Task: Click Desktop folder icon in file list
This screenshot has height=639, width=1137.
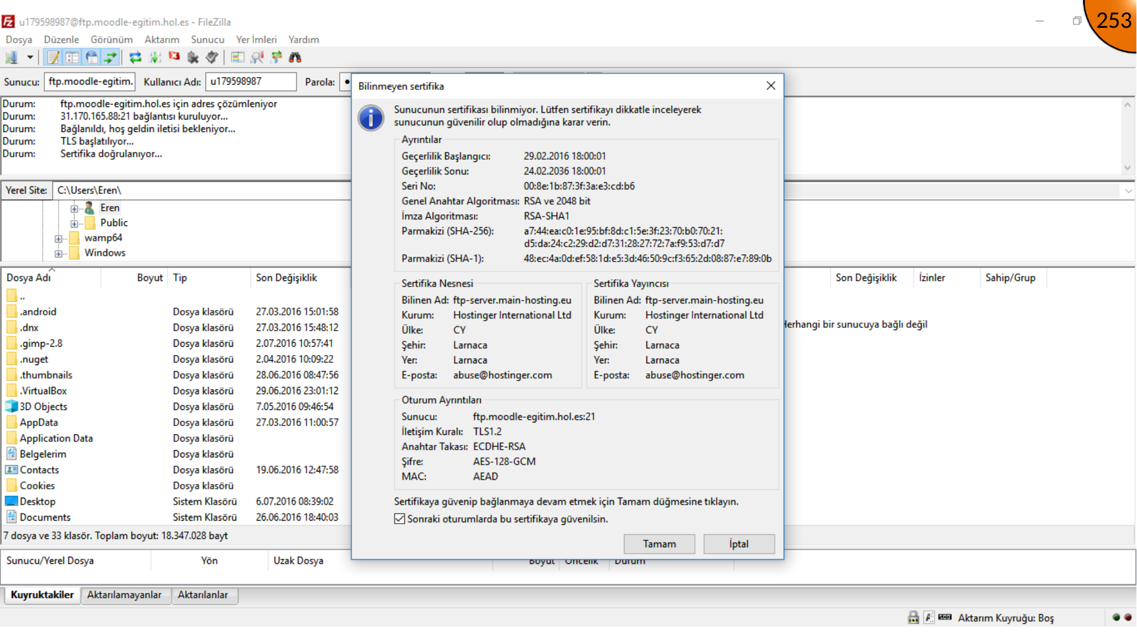Action: [11, 501]
